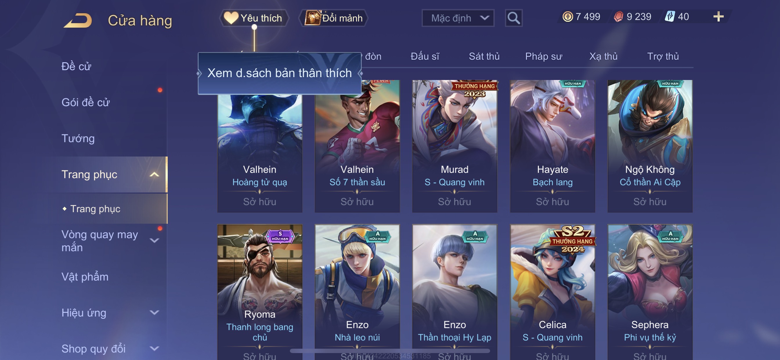780x360 pixels.
Task: Toggle the Yêu thích heart filter
Action: [254, 18]
